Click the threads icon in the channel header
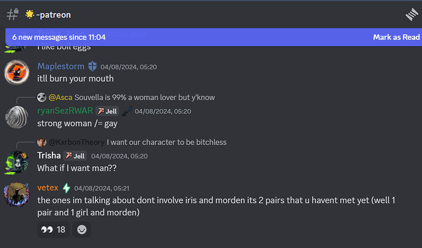Screen dimensions: 422x248 pyautogui.click(x=411, y=14)
